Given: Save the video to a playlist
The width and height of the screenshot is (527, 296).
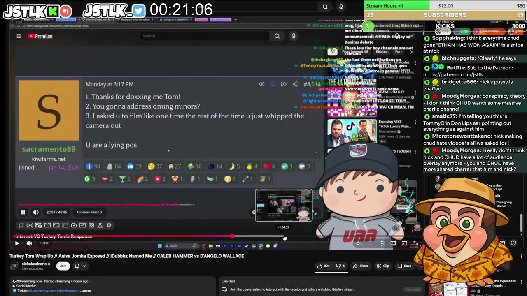Looking at the screenshot, I should 404,266.
